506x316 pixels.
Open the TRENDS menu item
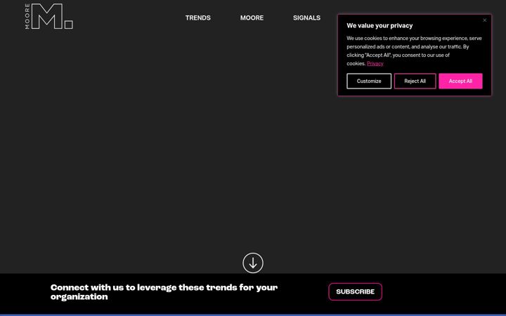197,18
